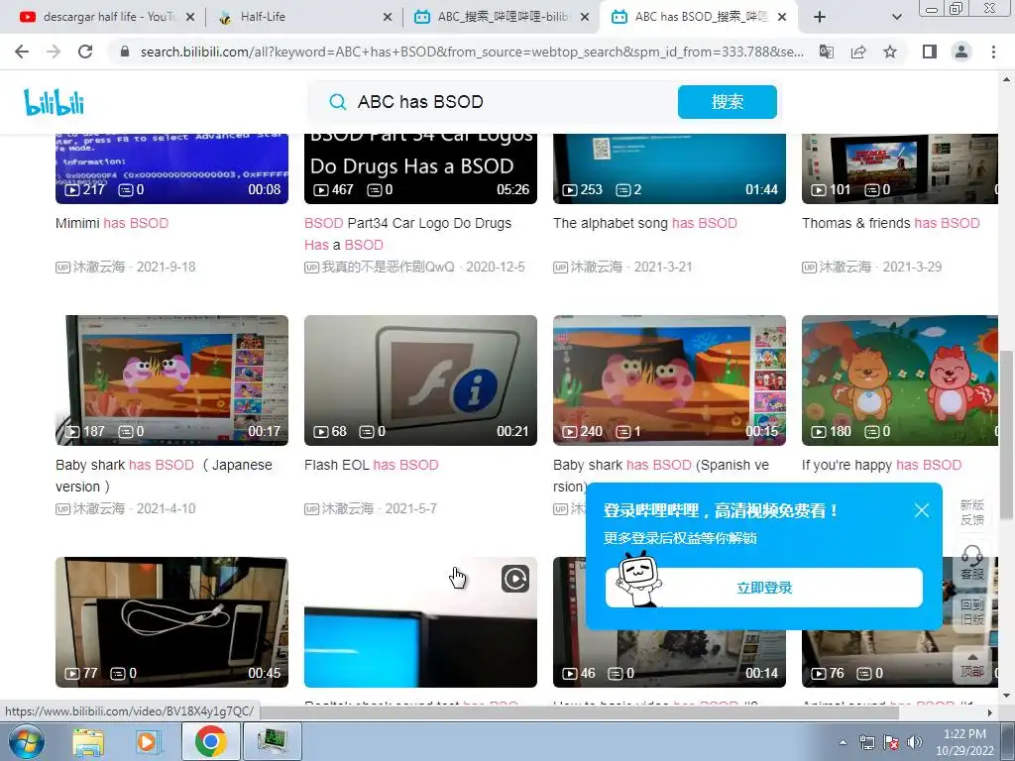
Task: Click the address bar URL
Action: tap(472, 52)
